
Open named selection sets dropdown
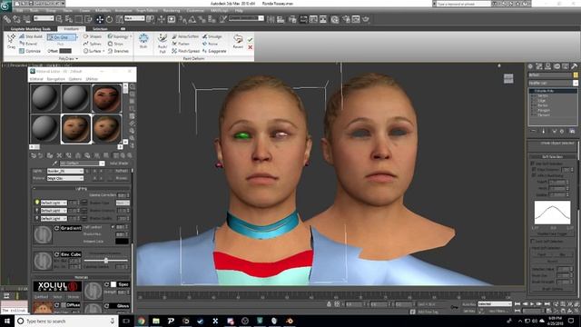pos(246,18)
